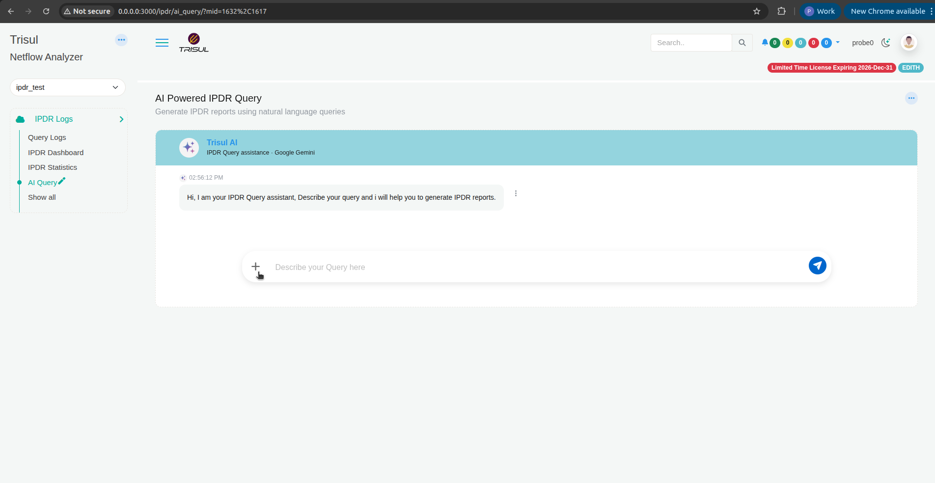This screenshot has width=935, height=483.
Task: Send the query with the paper-plane button
Action: [x=818, y=266]
